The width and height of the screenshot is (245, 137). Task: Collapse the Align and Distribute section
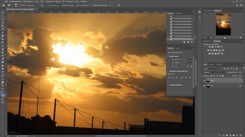[x=168, y=71]
